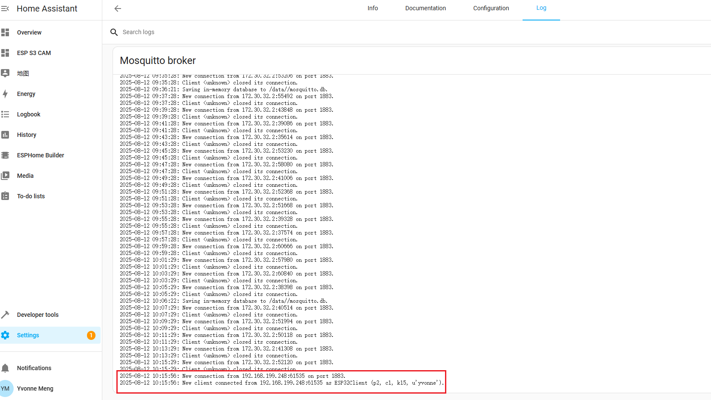711x400 pixels.
Task: Click the Settings gear icon
Action: click(x=5, y=335)
